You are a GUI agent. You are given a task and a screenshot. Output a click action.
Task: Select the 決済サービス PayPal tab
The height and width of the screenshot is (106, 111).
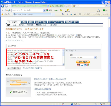coord(41,22)
